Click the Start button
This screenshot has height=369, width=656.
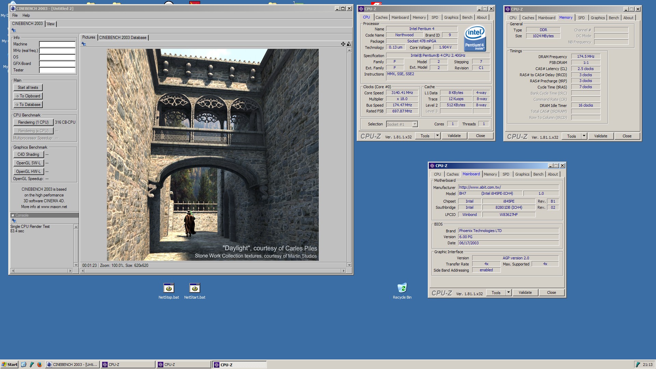coord(10,365)
